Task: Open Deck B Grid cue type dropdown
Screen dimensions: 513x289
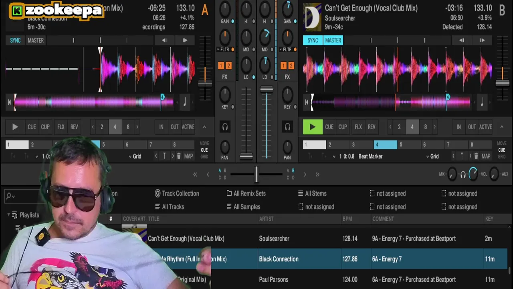Action: click(x=432, y=156)
